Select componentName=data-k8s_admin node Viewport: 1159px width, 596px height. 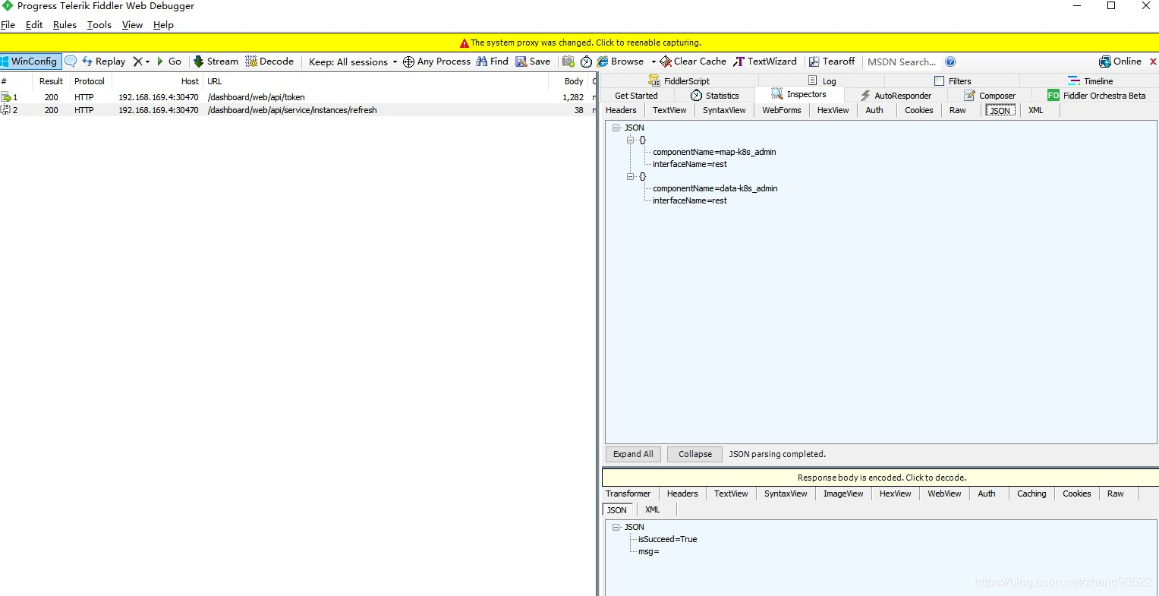[x=715, y=188]
